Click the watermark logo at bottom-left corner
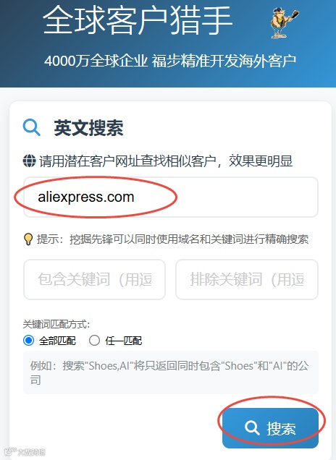The width and height of the screenshot is (336, 460). click(25, 452)
